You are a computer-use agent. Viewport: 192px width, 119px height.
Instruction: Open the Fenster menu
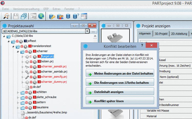[x=69, y=9]
